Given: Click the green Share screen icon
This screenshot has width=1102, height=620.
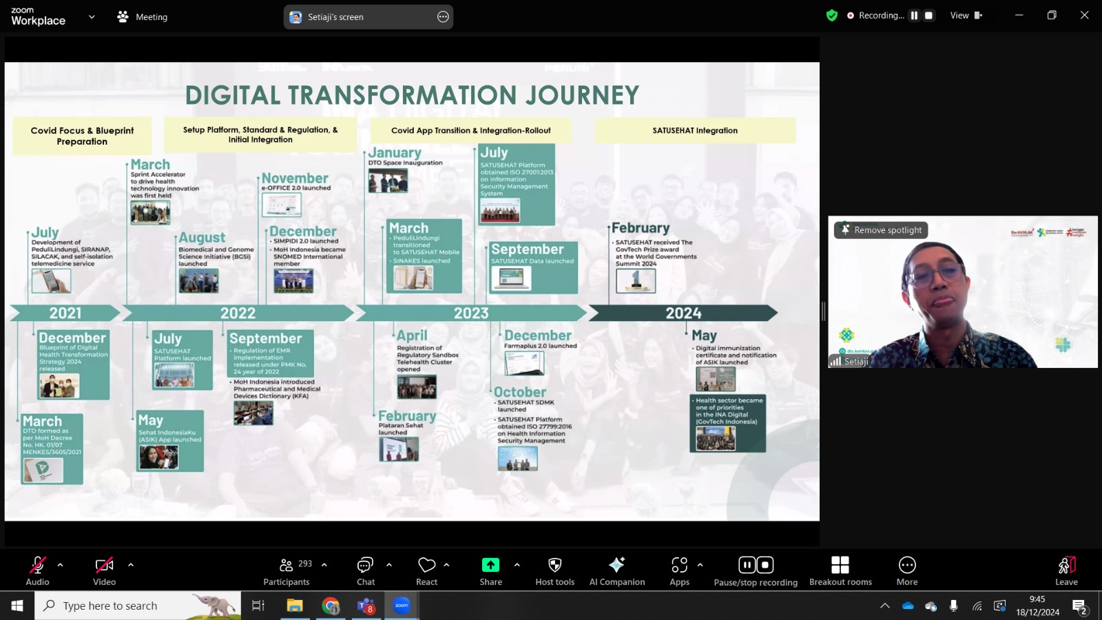Looking at the screenshot, I should (x=490, y=565).
